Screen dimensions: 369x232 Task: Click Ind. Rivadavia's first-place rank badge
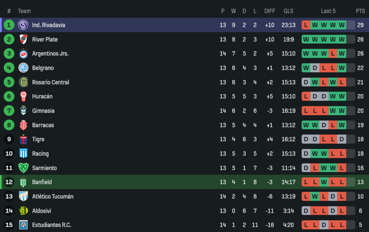pyautogui.click(x=9, y=25)
